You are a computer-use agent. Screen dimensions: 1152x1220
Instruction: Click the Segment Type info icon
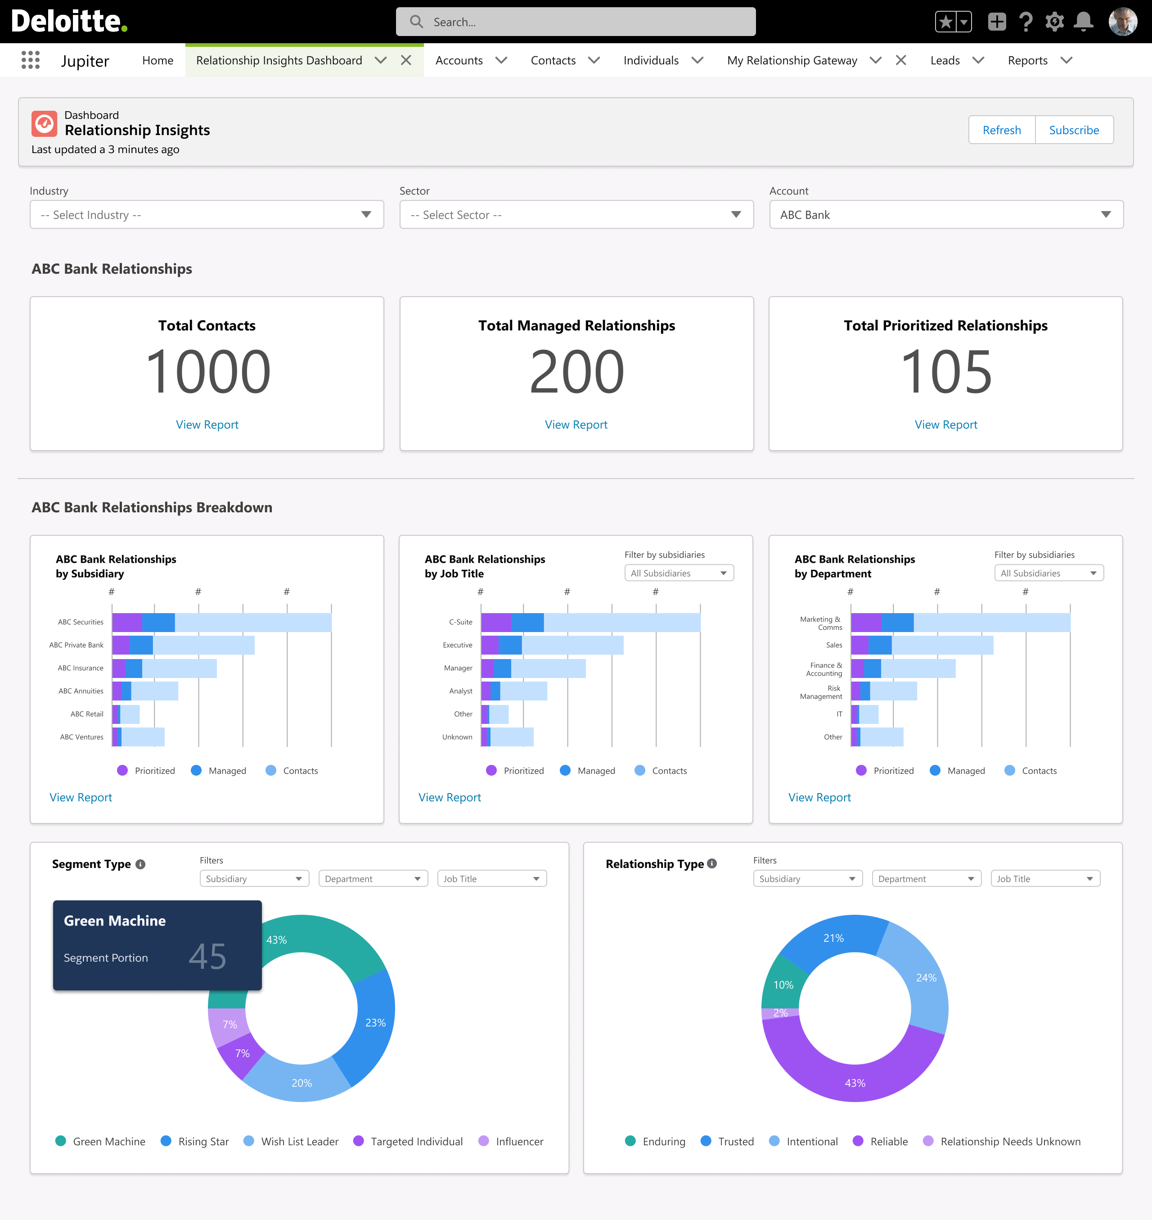tap(140, 864)
